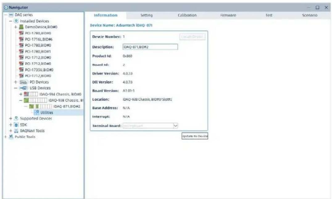Image resolution: width=332 pixels, height=199 pixels.
Task: Click the iDAQ-938 Chassis slot icon
Action: (x=35, y=100)
